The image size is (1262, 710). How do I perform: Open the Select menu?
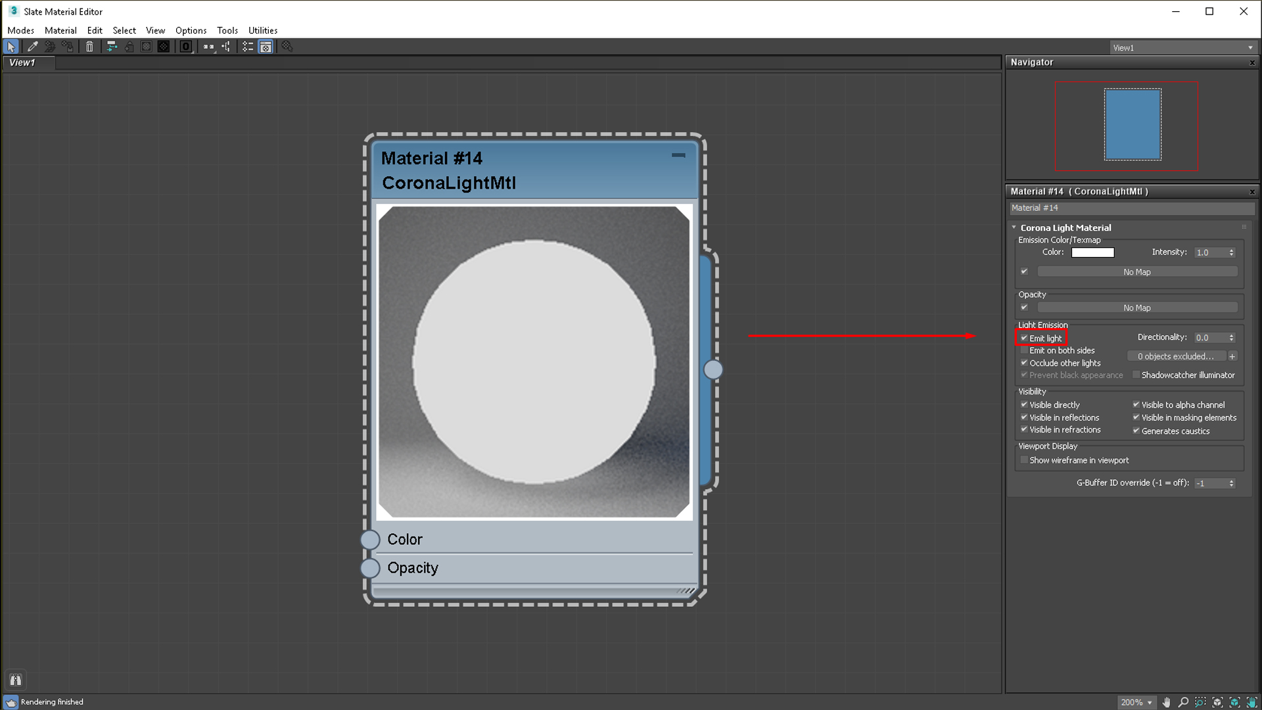(x=124, y=30)
